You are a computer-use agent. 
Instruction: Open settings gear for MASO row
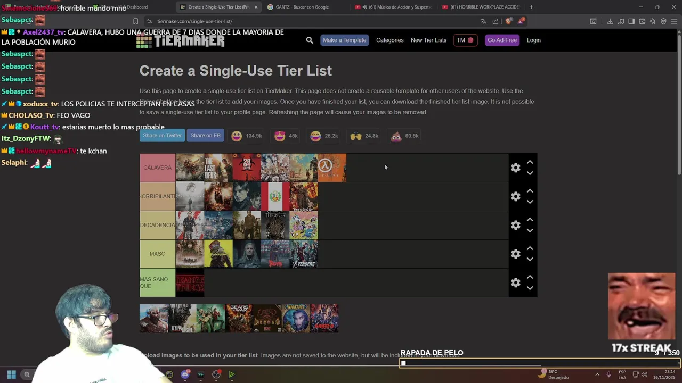click(x=516, y=254)
